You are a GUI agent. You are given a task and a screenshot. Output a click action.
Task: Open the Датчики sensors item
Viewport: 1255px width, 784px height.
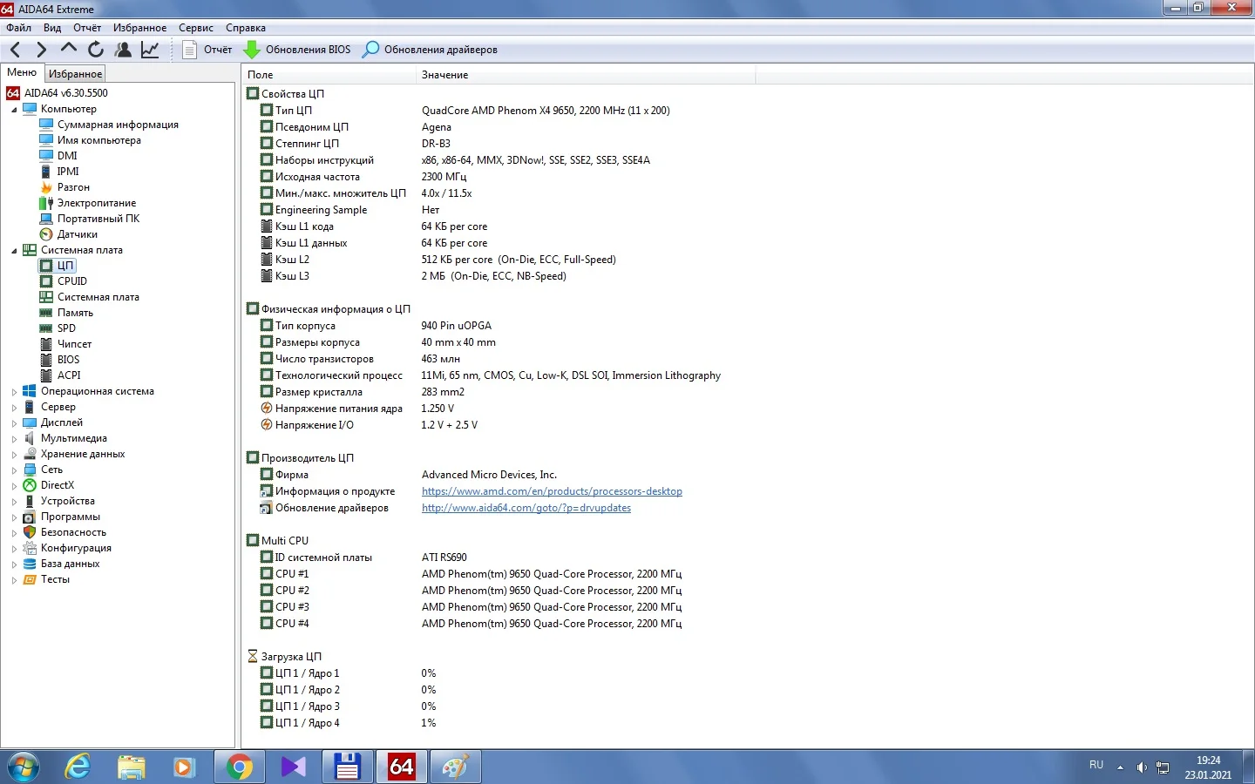(78, 234)
